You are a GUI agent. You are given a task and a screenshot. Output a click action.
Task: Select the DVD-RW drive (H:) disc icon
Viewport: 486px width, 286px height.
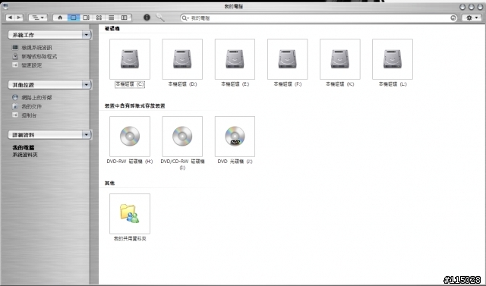[130, 137]
